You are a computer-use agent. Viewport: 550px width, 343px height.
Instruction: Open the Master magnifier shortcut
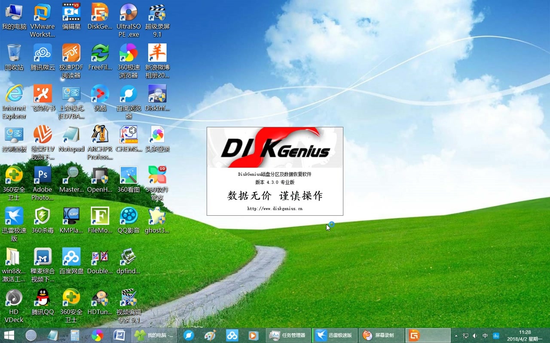[x=71, y=179]
